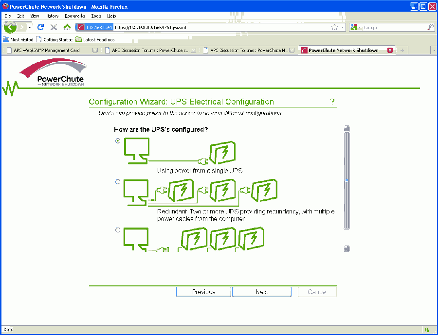The height and width of the screenshot is (335, 438).
Task: Click the Next button
Action: coord(261,292)
